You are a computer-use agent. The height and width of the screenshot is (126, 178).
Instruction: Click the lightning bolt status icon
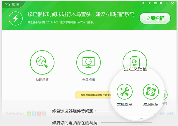pyautogui.click(x=16, y=18)
